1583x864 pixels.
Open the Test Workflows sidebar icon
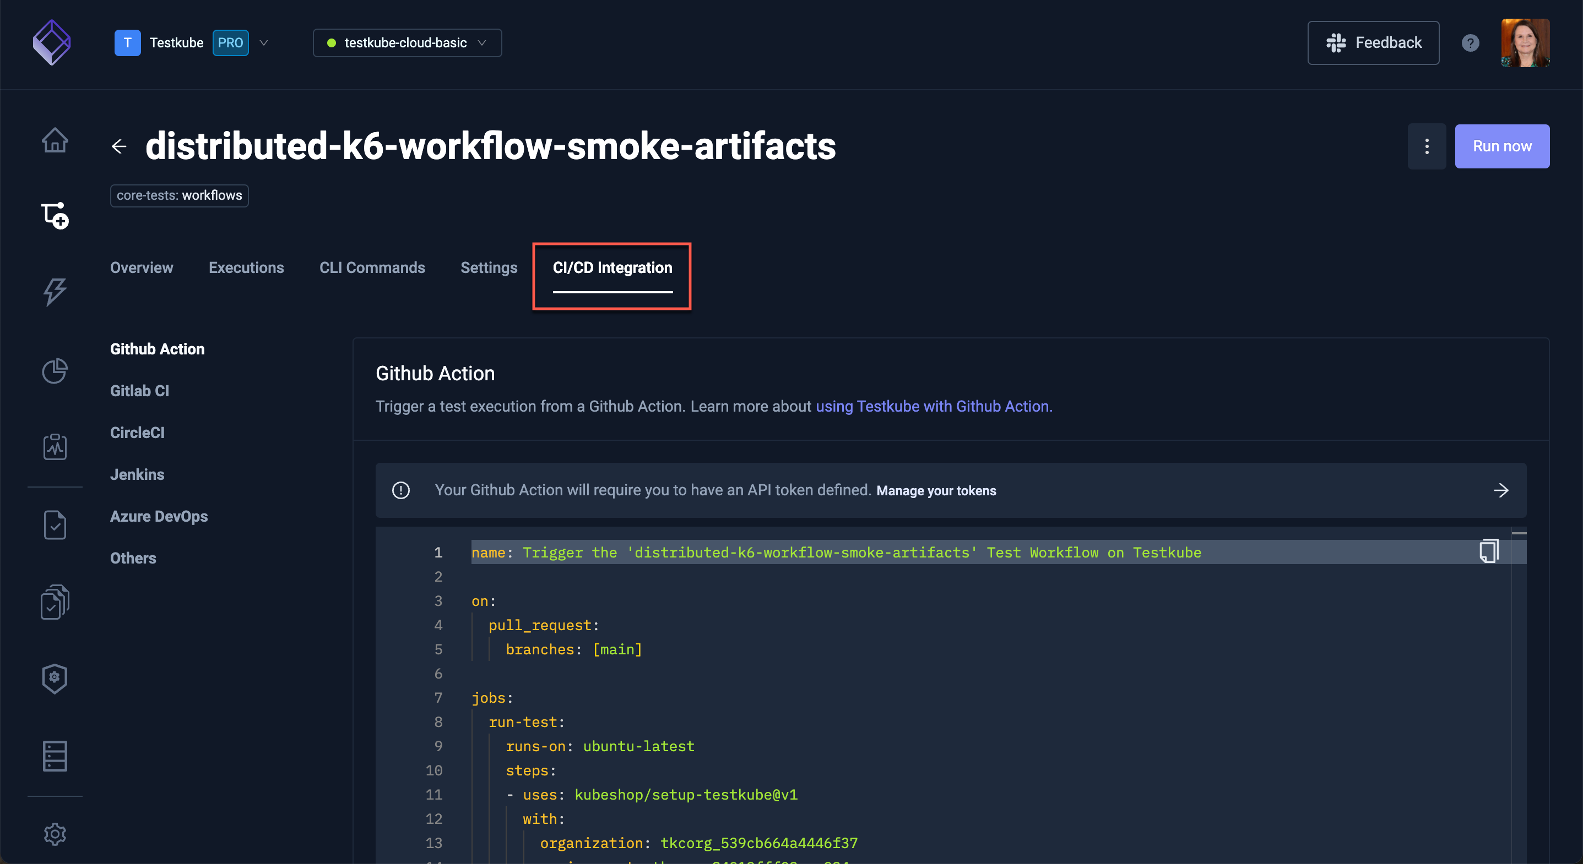point(55,216)
